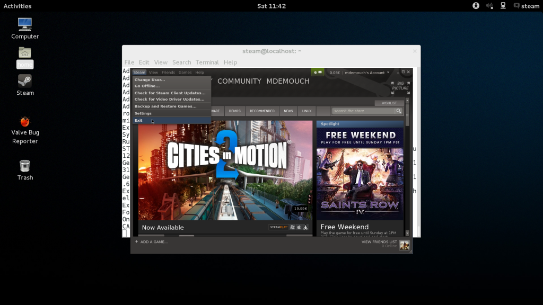Open the Activities overview
The height and width of the screenshot is (305, 543).
17,6
